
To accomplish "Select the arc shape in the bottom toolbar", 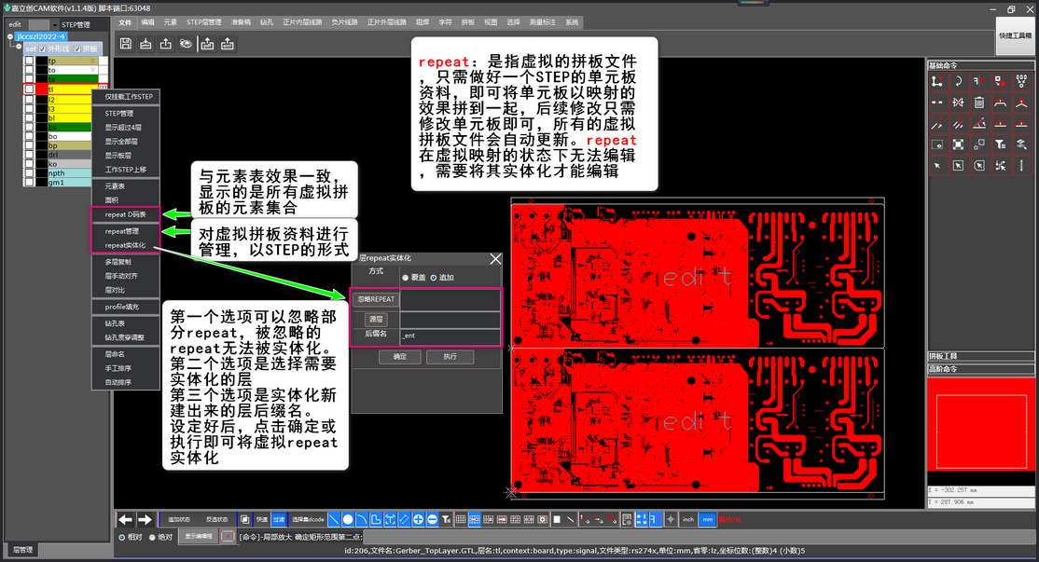I will click(362, 520).
